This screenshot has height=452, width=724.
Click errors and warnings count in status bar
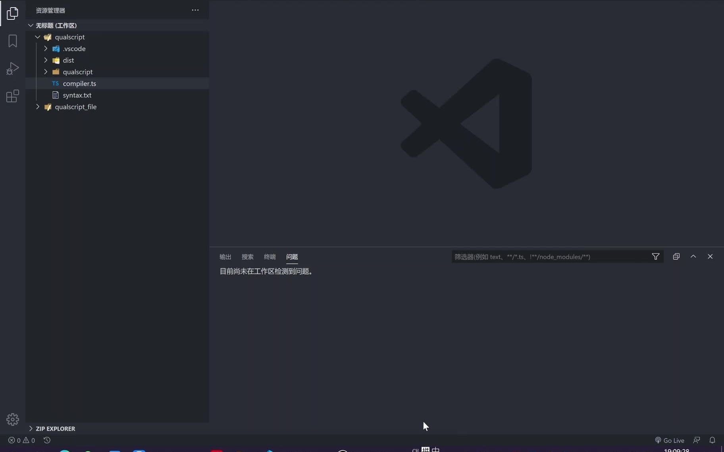point(22,440)
